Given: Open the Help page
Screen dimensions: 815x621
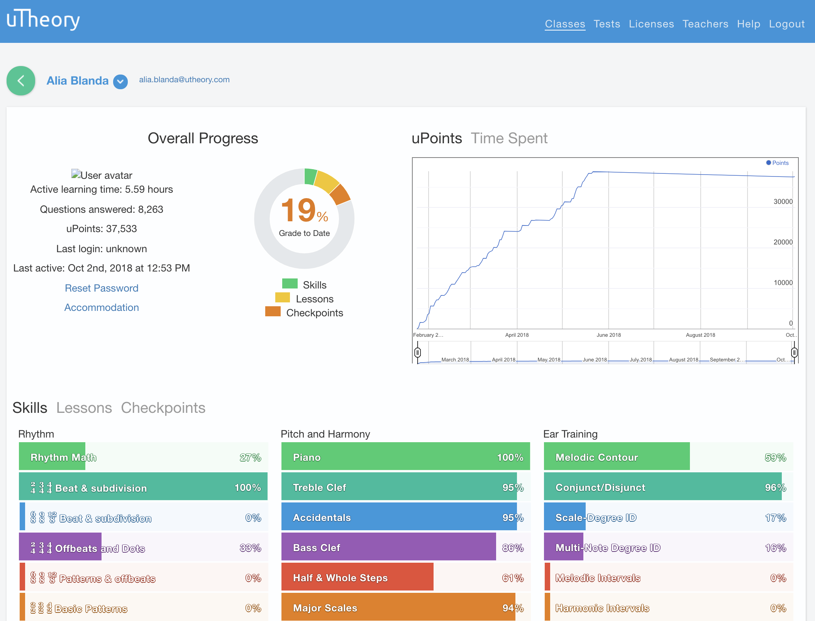Looking at the screenshot, I should tap(748, 24).
